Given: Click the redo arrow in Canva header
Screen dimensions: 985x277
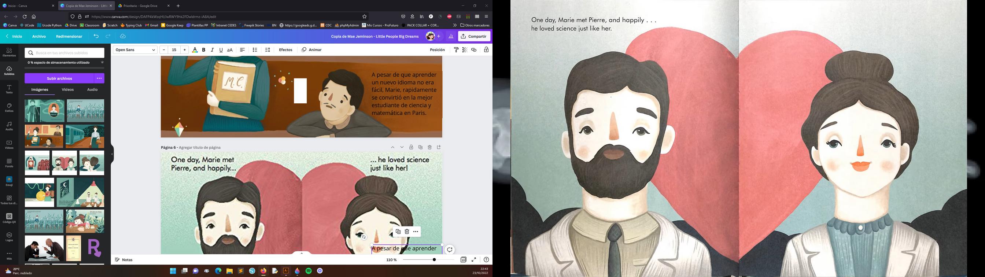Looking at the screenshot, I should point(108,36).
